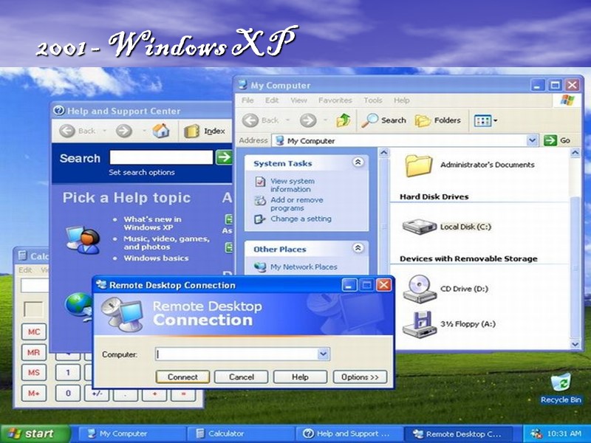This screenshot has width=591, height=443.
Task: Click the system tray icon beside the clock
Action: pyautogui.click(x=536, y=434)
